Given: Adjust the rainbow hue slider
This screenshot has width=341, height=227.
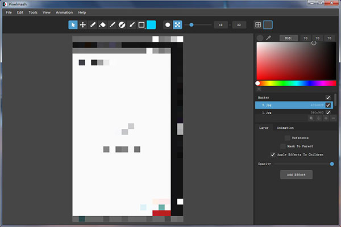Looking at the screenshot, I should pos(296,83).
